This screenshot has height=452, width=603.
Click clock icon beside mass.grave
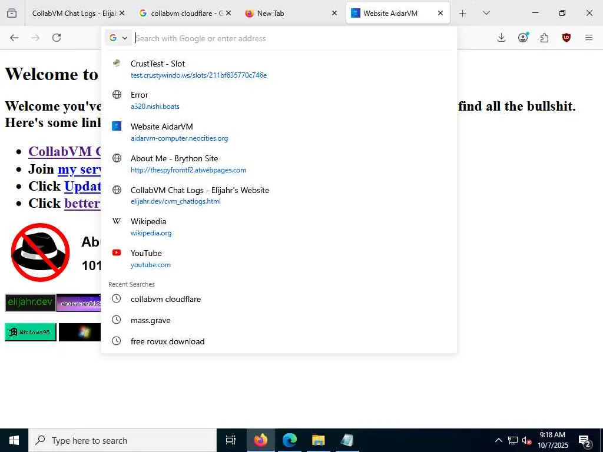(116, 320)
